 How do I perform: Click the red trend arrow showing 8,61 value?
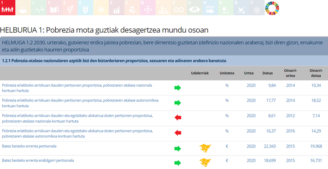tap(177, 118)
